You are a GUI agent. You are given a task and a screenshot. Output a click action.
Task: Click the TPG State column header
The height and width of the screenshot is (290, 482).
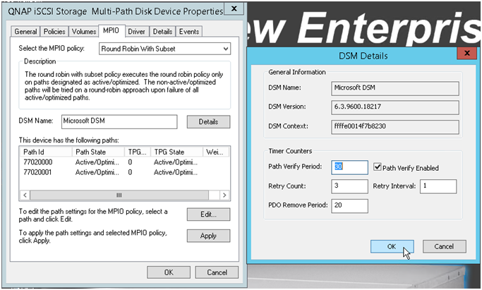[x=176, y=152]
